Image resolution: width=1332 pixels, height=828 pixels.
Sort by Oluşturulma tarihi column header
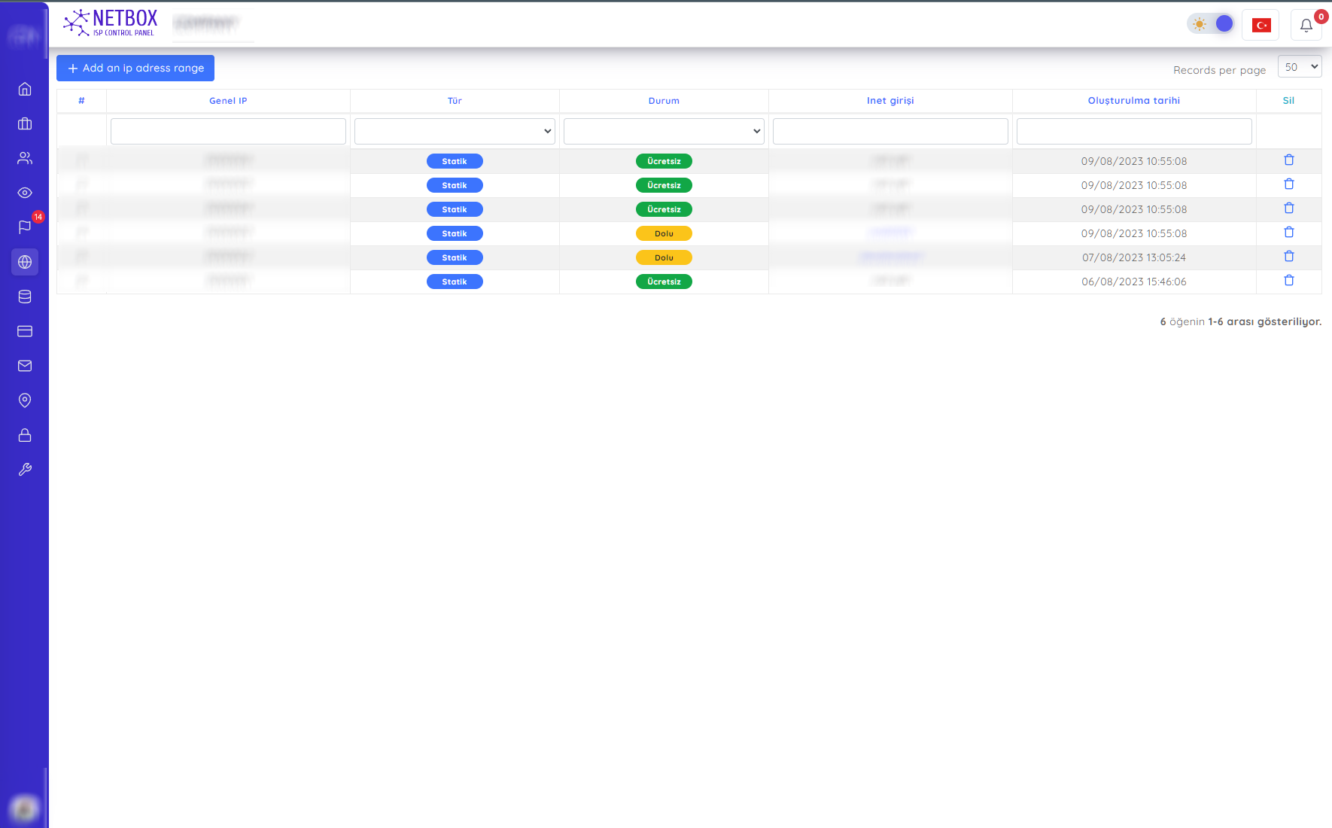click(1133, 101)
